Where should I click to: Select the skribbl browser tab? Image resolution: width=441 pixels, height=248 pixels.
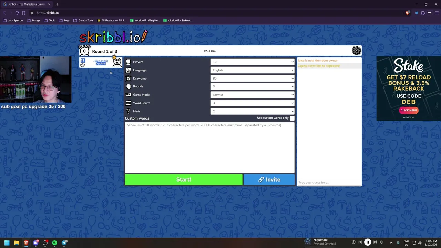point(27,4)
